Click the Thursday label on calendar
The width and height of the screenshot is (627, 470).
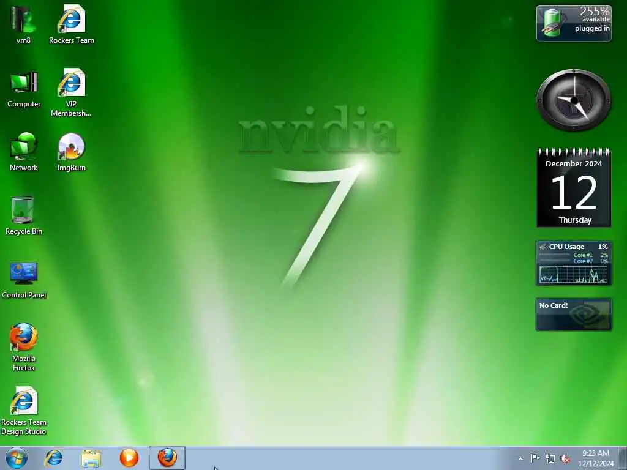click(575, 220)
